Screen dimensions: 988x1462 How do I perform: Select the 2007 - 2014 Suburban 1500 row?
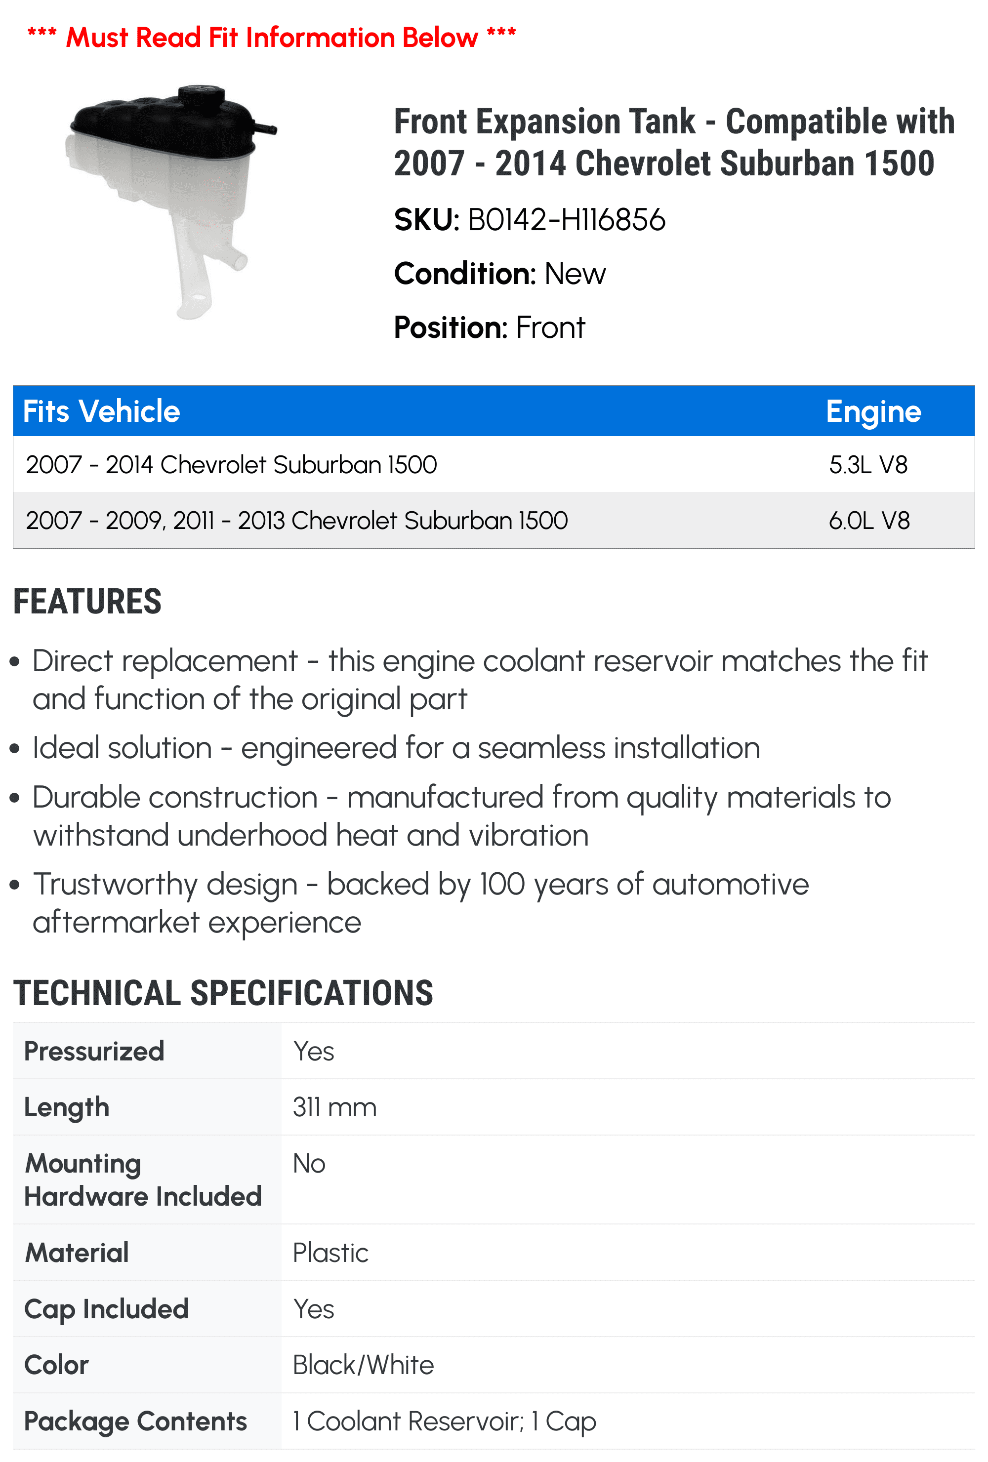pos(494,464)
